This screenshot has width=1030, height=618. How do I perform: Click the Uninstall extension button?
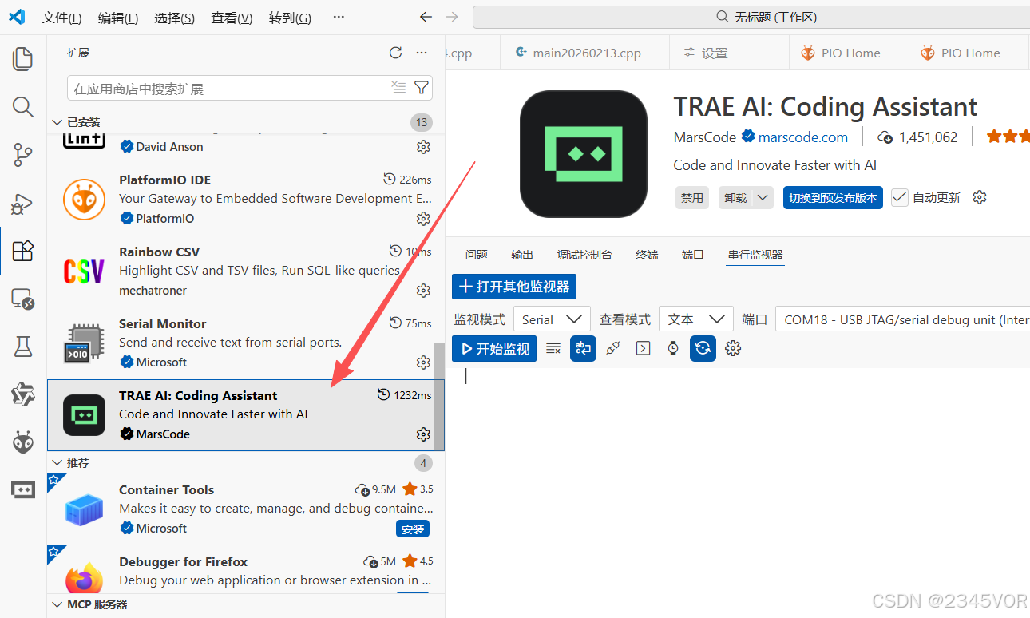735,197
